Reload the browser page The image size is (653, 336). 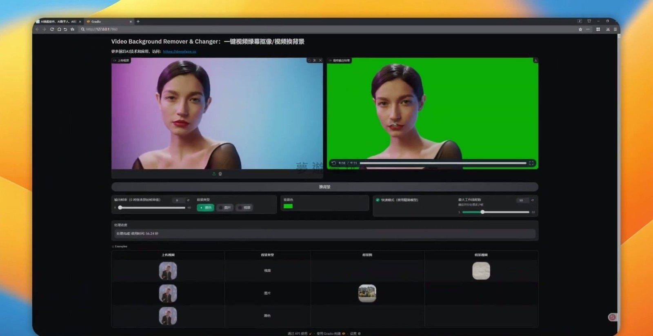click(52, 29)
